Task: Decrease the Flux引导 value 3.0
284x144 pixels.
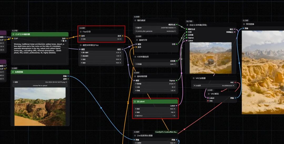Action: (x=81, y=39)
